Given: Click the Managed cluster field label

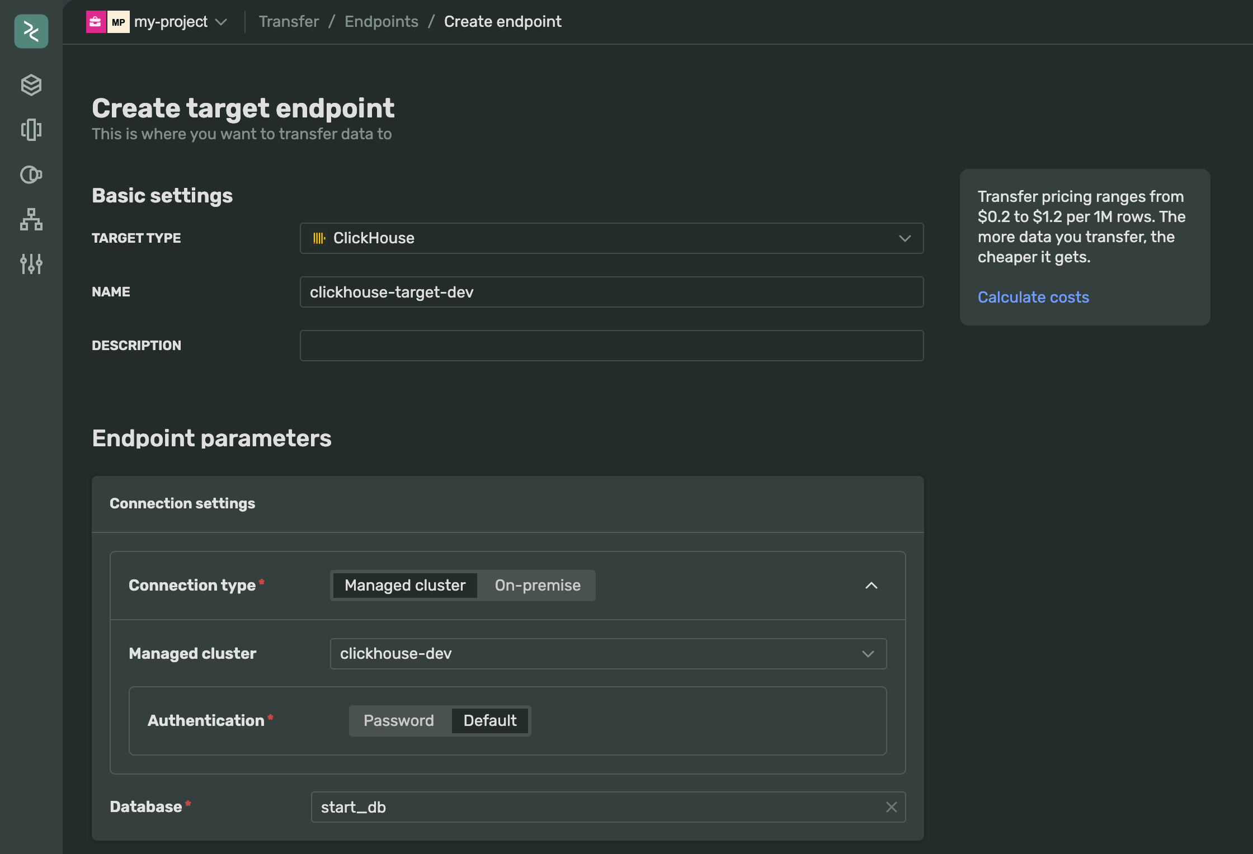Looking at the screenshot, I should [x=192, y=654].
